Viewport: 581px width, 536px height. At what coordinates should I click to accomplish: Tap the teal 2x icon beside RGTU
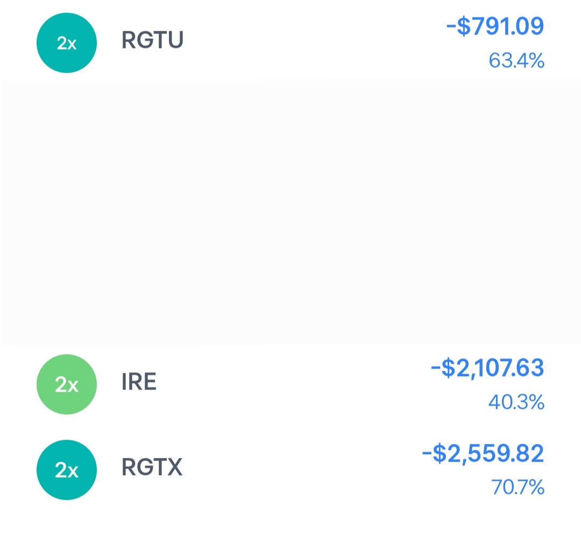coord(67,43)
